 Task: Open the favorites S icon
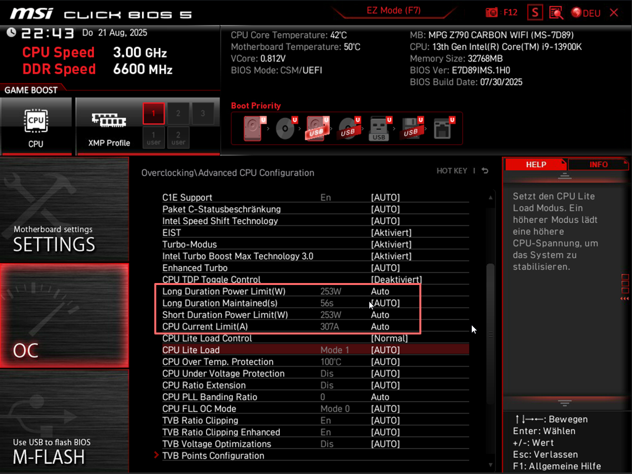(x=535, y=12)
